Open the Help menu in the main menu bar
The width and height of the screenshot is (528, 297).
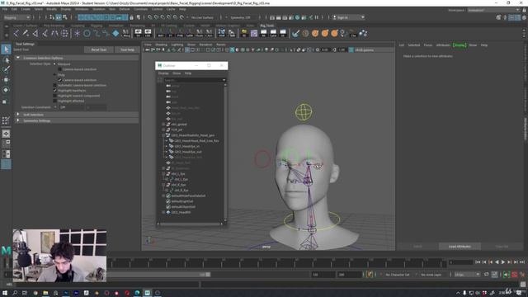click(x=182, y=9)
